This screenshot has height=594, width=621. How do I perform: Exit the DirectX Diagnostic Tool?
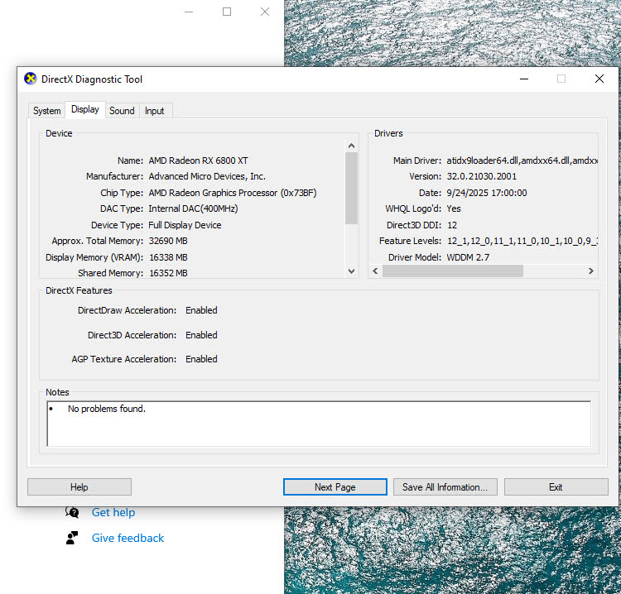point(556,487)
